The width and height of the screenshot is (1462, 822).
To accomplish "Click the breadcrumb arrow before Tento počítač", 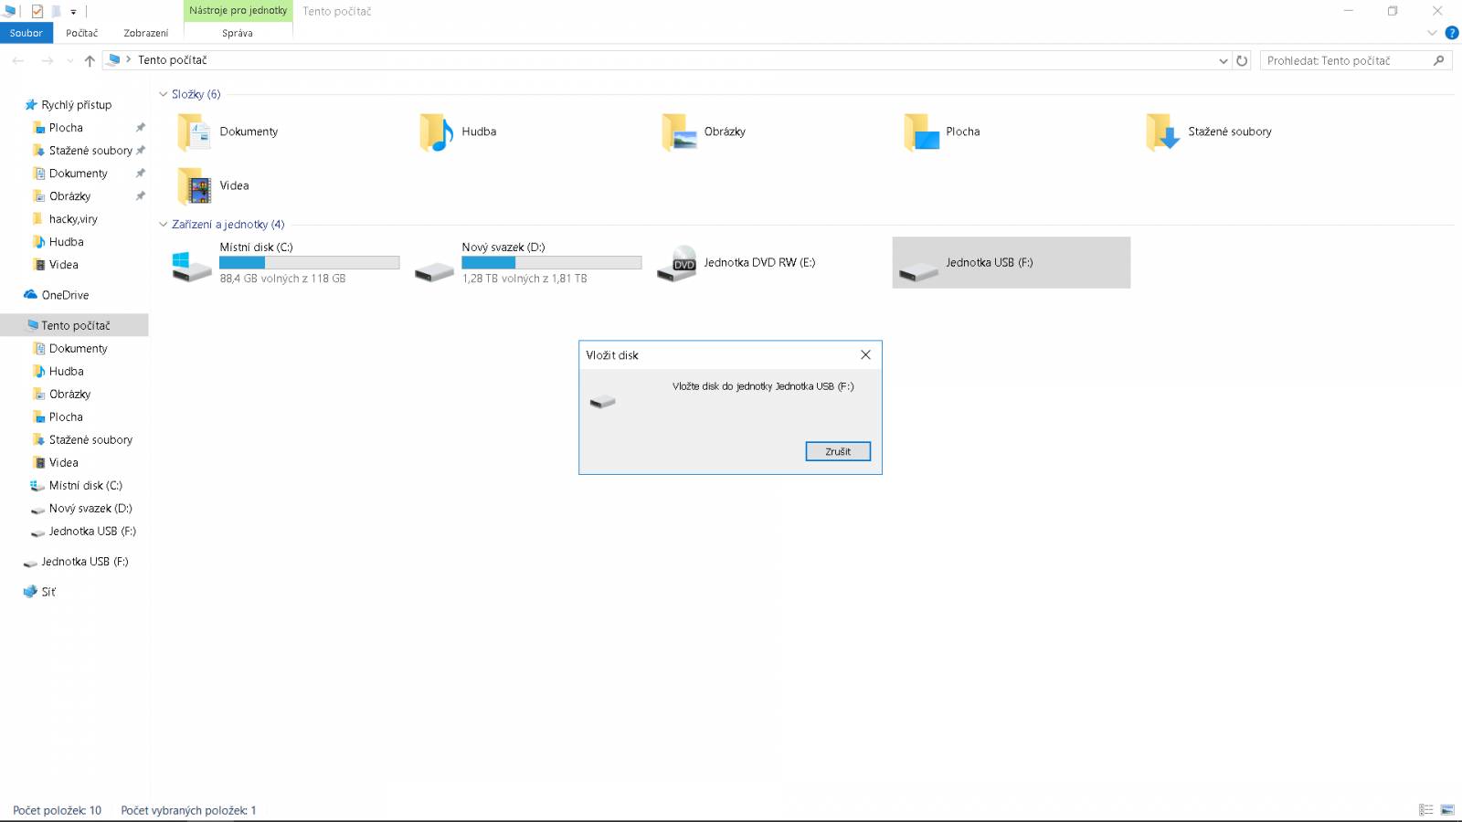I will [x=129, y=60].
